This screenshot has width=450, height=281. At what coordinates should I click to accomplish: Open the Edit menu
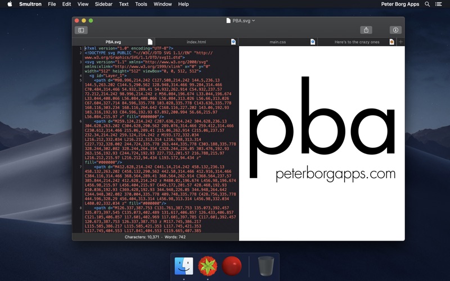[66, 4]
